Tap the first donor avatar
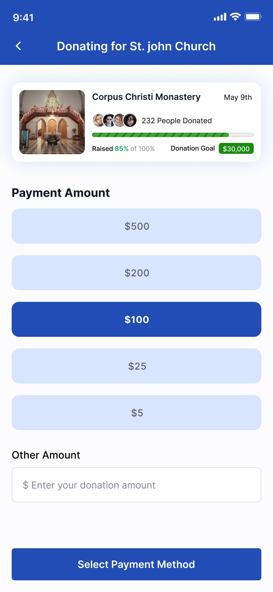This screenshot has height=592, width=273. pyautogui.click(x=98, y=120)
